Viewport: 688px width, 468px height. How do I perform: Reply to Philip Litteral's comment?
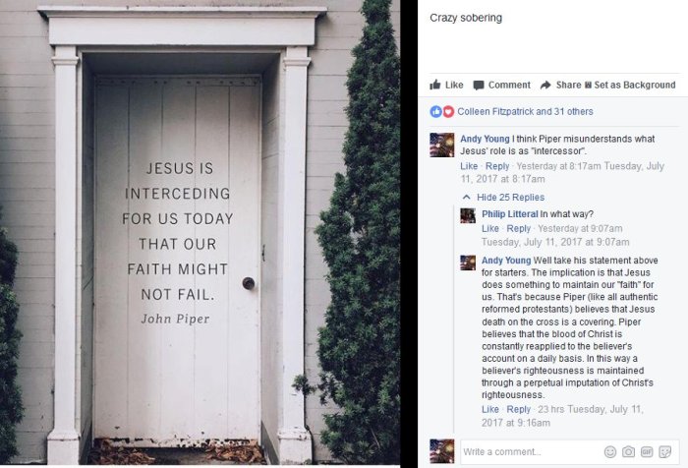click(x=518, y=228)
